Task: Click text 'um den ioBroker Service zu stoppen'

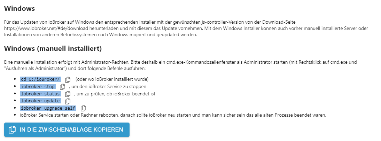Action: (109, 87)
